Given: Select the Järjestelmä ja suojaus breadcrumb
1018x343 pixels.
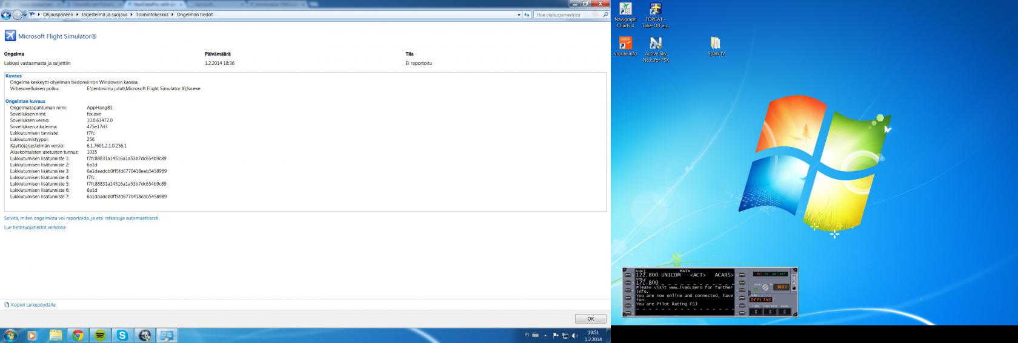Looking at the screenshot, I should pyautogui.click(x=104, y=15).
